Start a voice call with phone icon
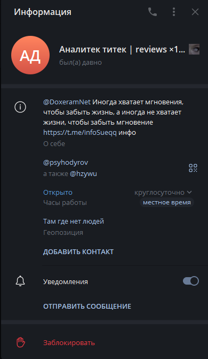This screenshot has height=359, width=208. (x=153, y=12)
